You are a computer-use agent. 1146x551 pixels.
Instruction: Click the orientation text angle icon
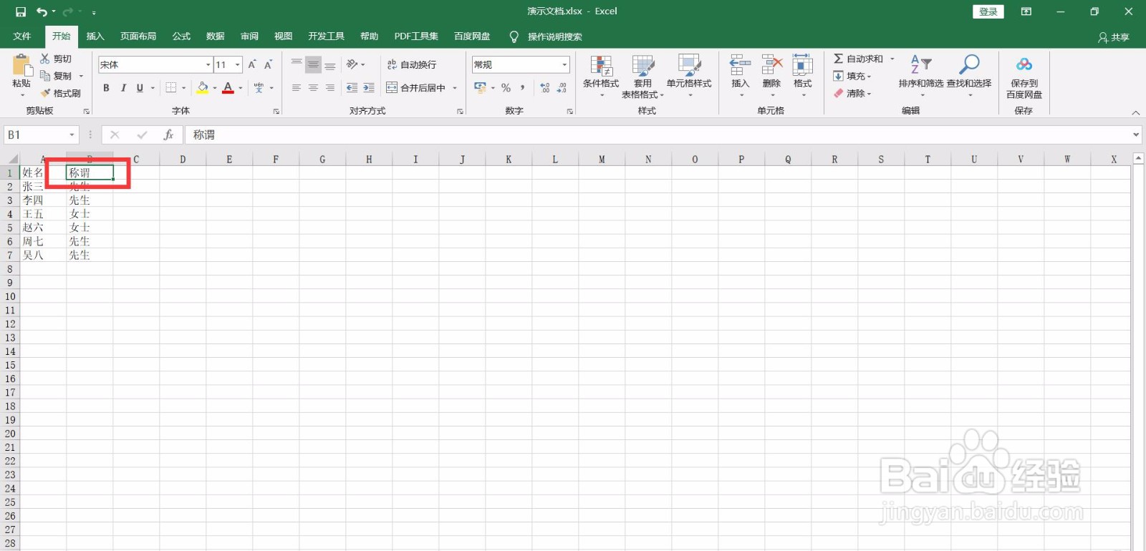(x=352, y=64)
